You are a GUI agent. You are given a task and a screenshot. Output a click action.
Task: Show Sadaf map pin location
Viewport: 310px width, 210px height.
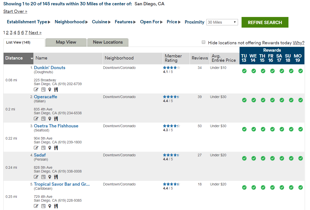click(x=50, y=177)
